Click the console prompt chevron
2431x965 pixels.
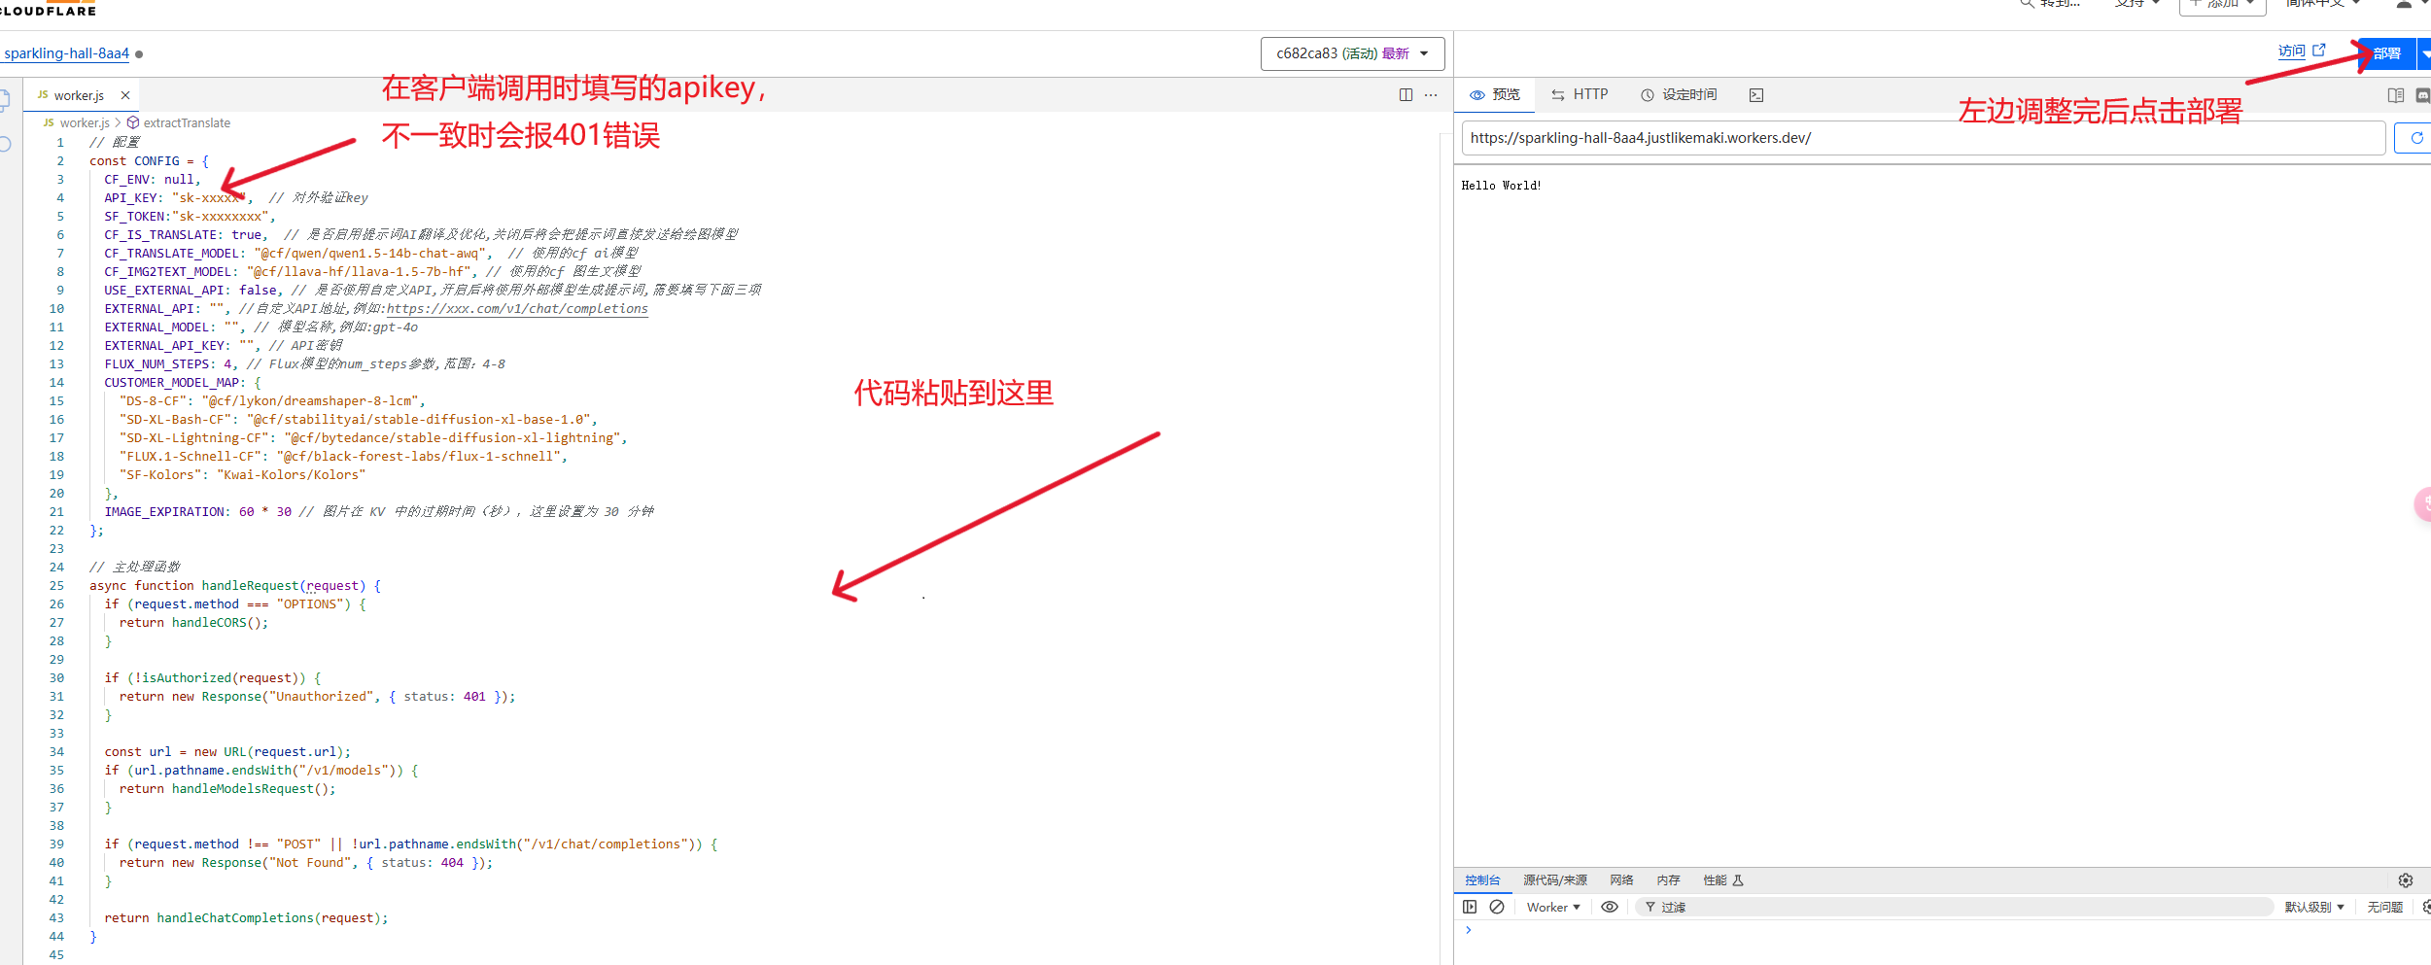click(x=1469, y=930)
